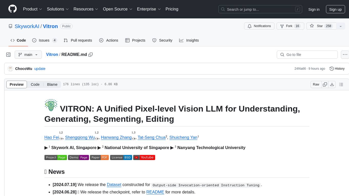Click the Project Page badge
This screenshot has width=349, height=196.
pyautogui.click(x=56, y=158)
